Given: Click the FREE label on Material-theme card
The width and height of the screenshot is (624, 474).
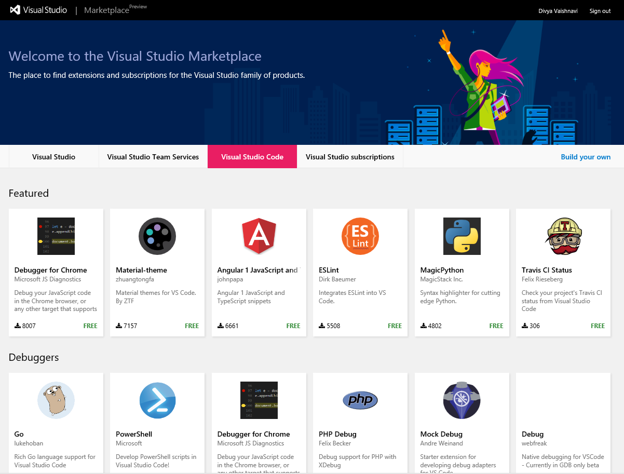Looking at the screenshot, I should coord(192,326).
